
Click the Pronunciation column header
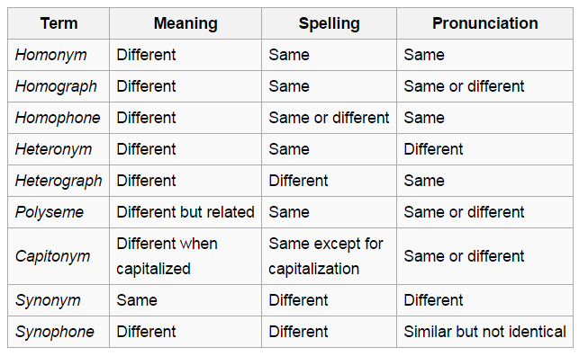point(484,23)
